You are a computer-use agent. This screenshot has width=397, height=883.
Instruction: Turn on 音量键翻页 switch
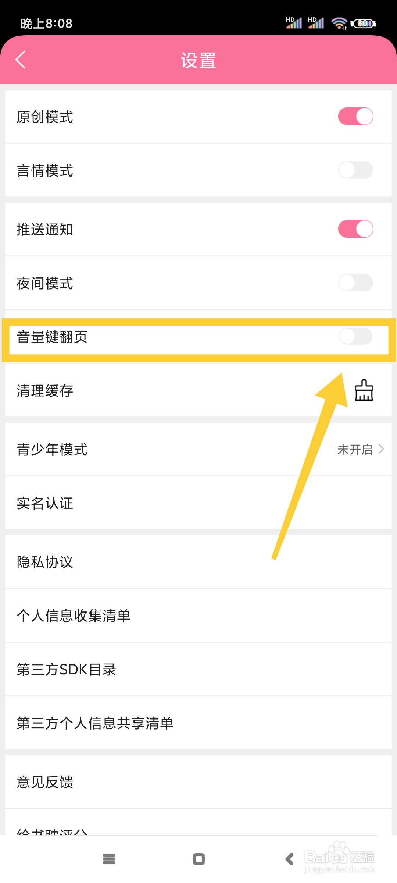coord(355,337)
